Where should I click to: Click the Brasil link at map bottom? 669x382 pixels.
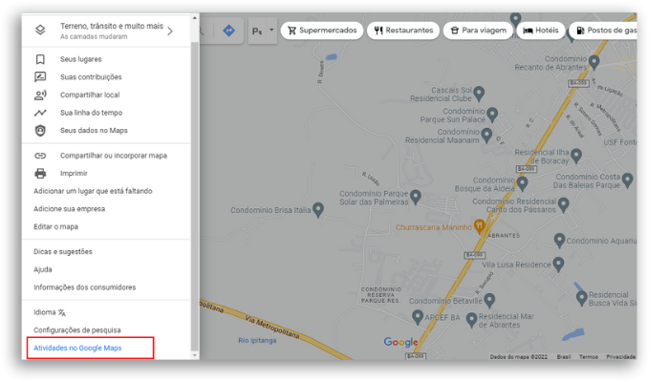564,357
